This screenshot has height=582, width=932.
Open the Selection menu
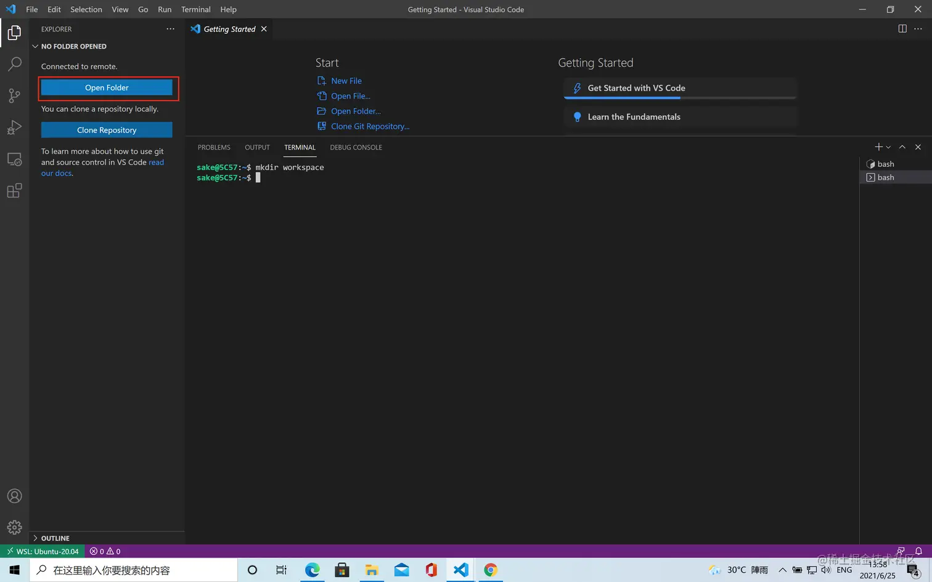pyautogui.click(x=86, y=9)
